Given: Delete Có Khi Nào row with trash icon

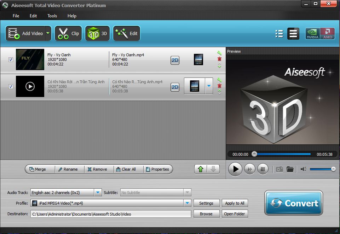Looking at the screenshot, I should point(219,86).
